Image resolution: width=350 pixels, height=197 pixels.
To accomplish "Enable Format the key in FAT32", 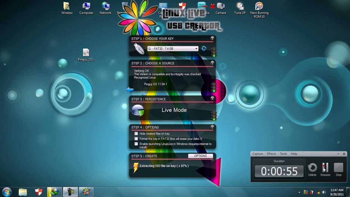I will coord(136,139).
